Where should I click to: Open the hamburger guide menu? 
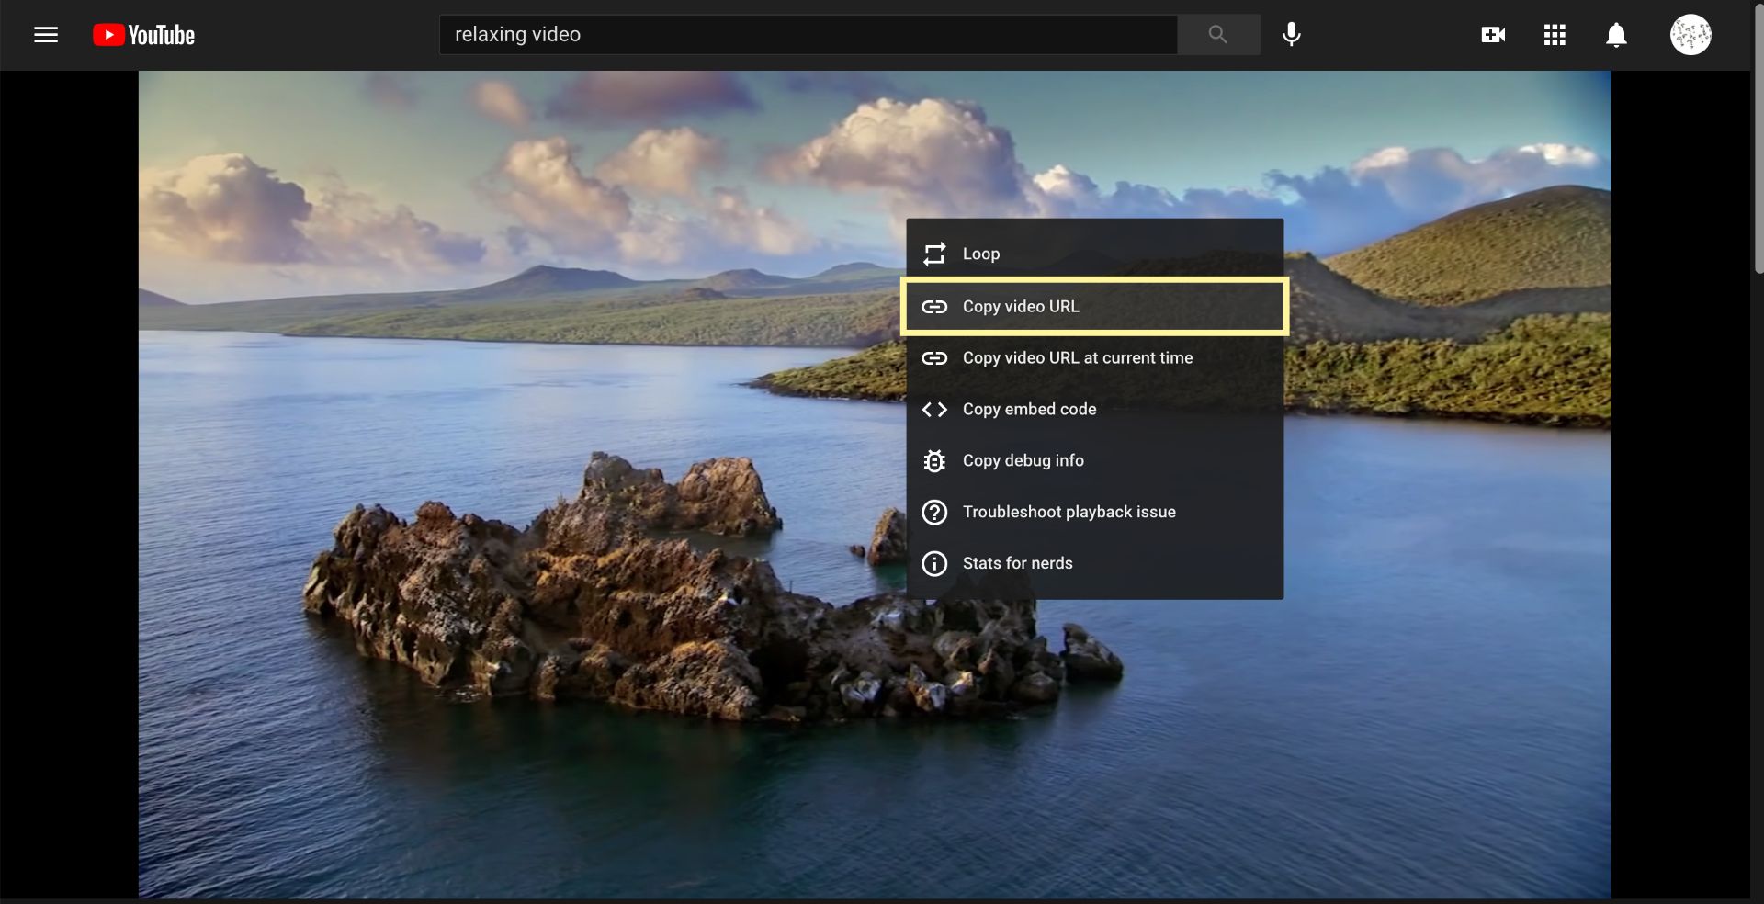(x=46, y=35)
